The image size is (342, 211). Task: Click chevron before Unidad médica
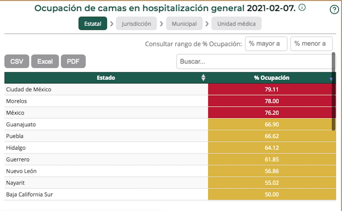(x=207, y=24)
